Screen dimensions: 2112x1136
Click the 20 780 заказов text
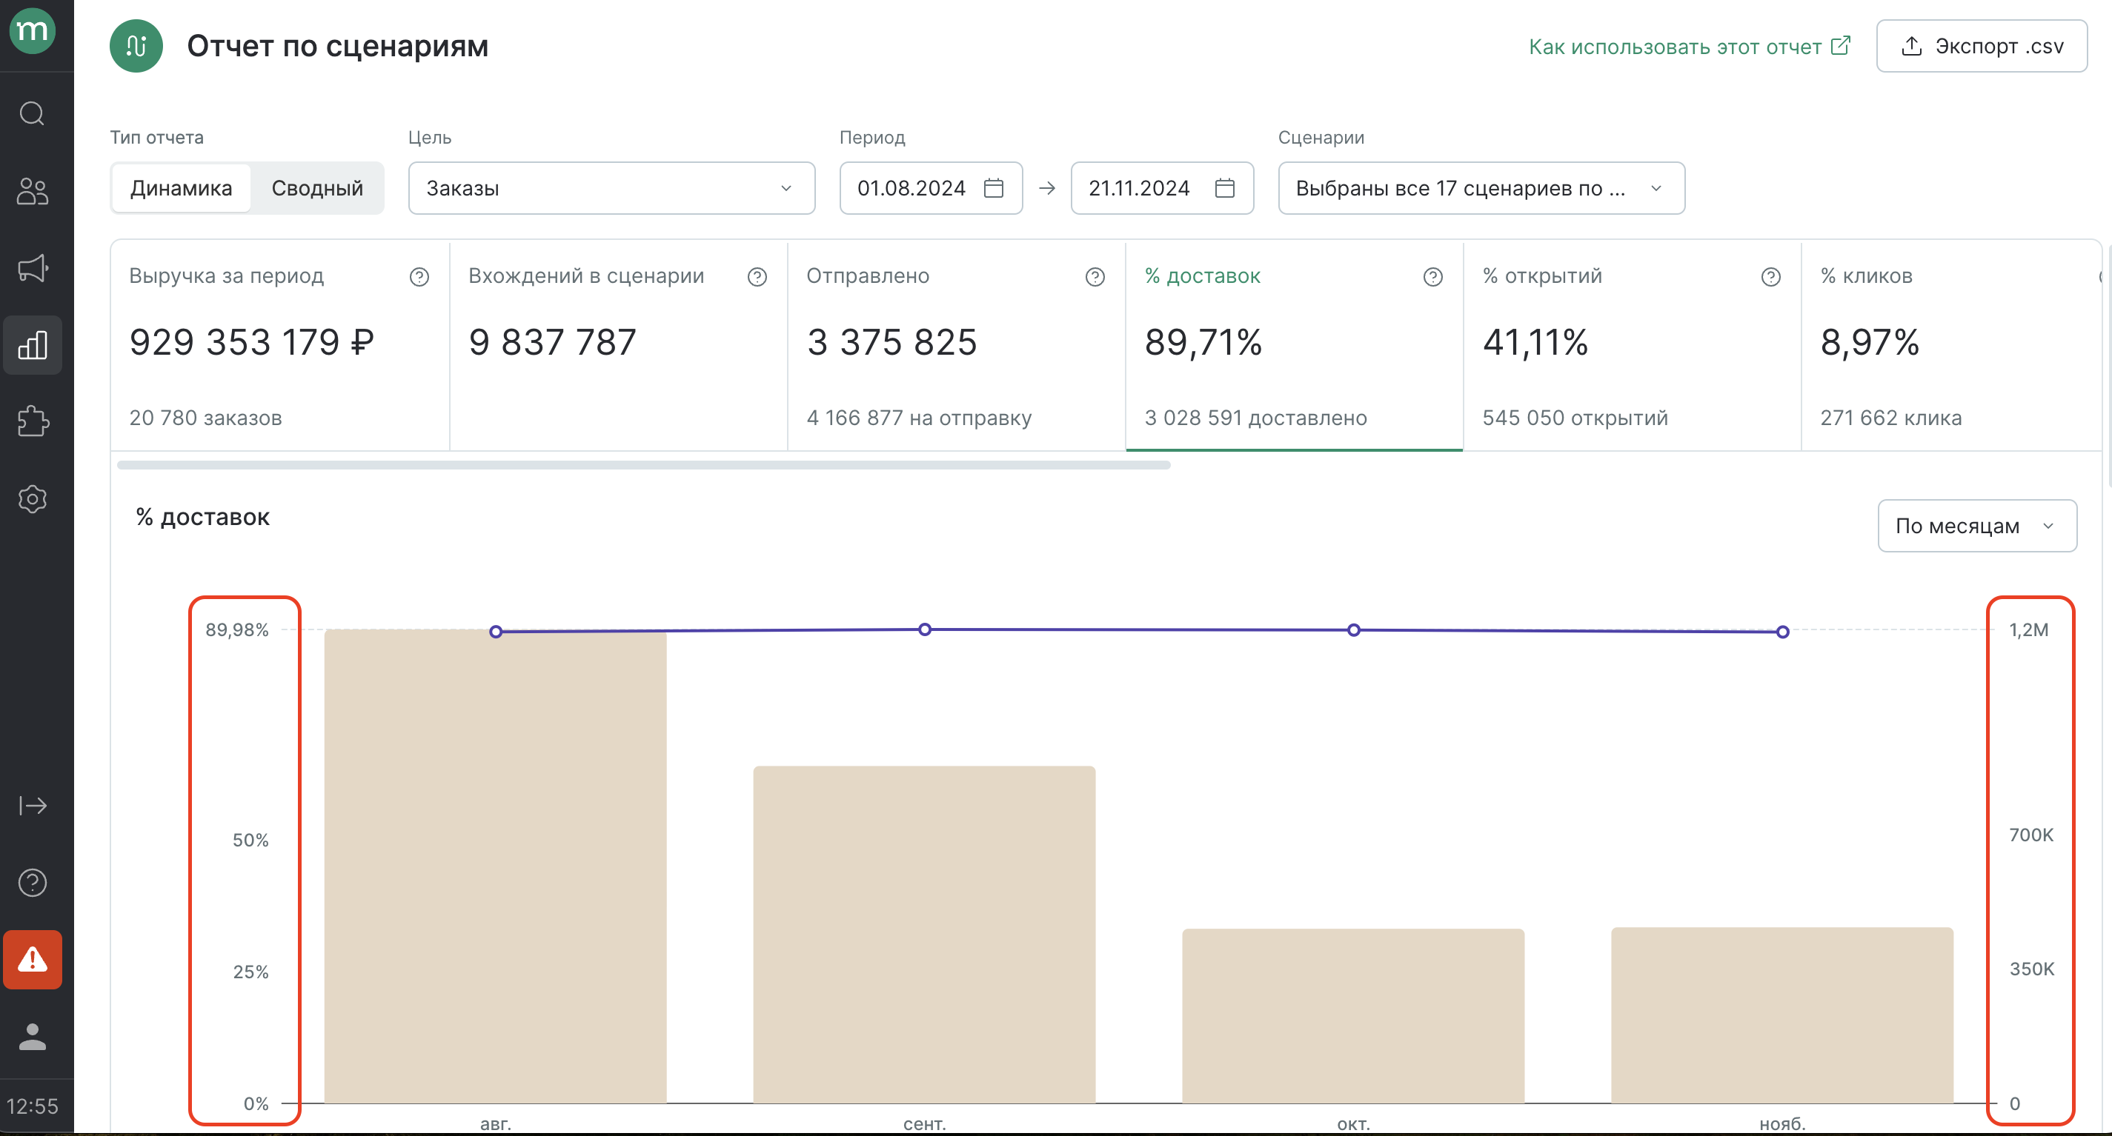[x=205, y=418]
